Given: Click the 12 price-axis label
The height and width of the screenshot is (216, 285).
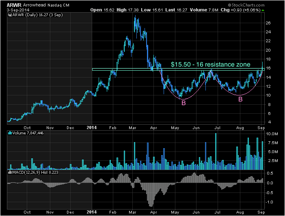Looking at the screenshot, I should point(268,86).
